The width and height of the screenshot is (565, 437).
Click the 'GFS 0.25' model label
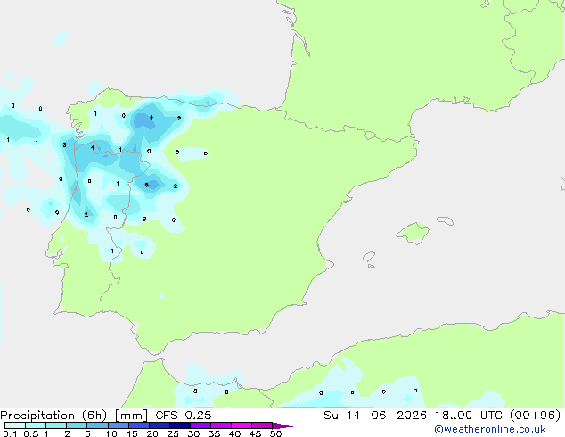click(x=184, y=416)
